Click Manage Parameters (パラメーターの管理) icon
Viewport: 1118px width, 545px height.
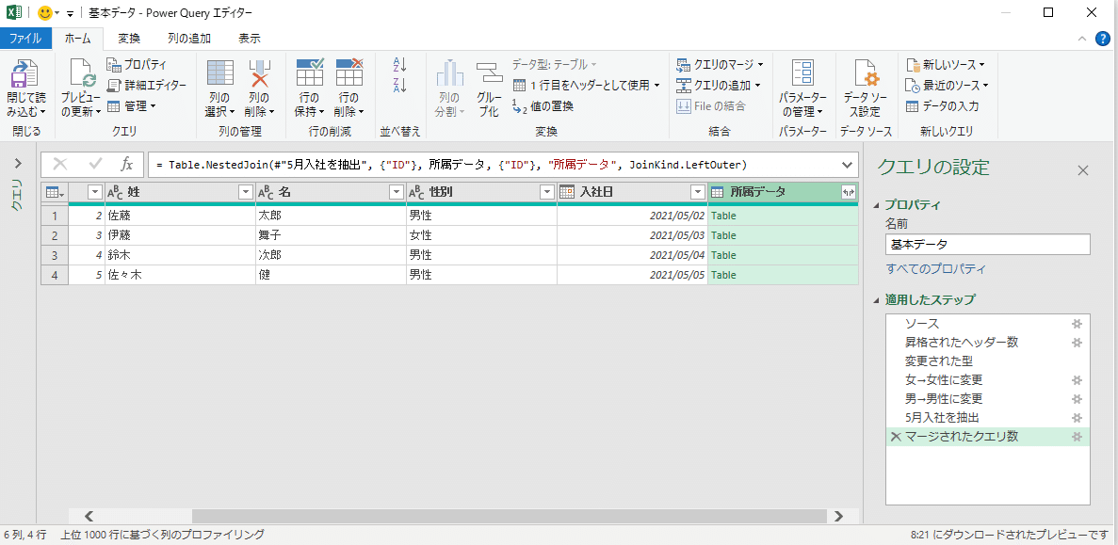[802, 74]
